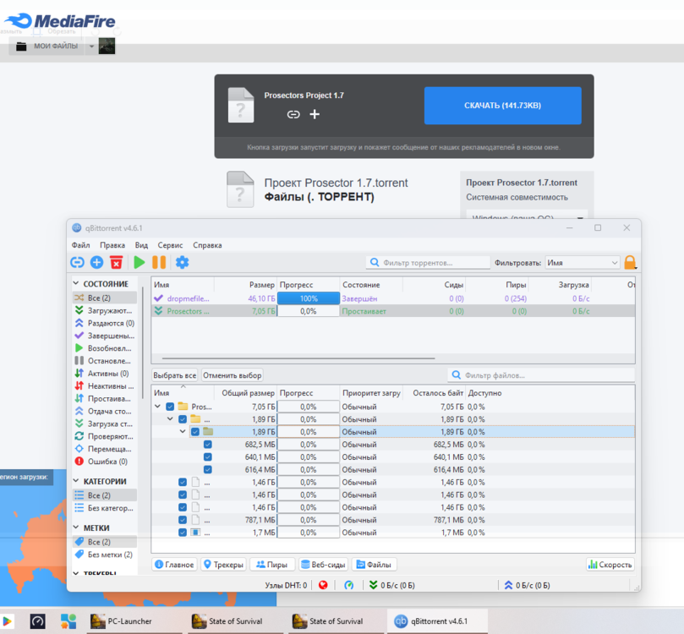Viewport: 684px width, 634px height.
Task: Click the add torrent file plus icon
Action: [96, 263]
